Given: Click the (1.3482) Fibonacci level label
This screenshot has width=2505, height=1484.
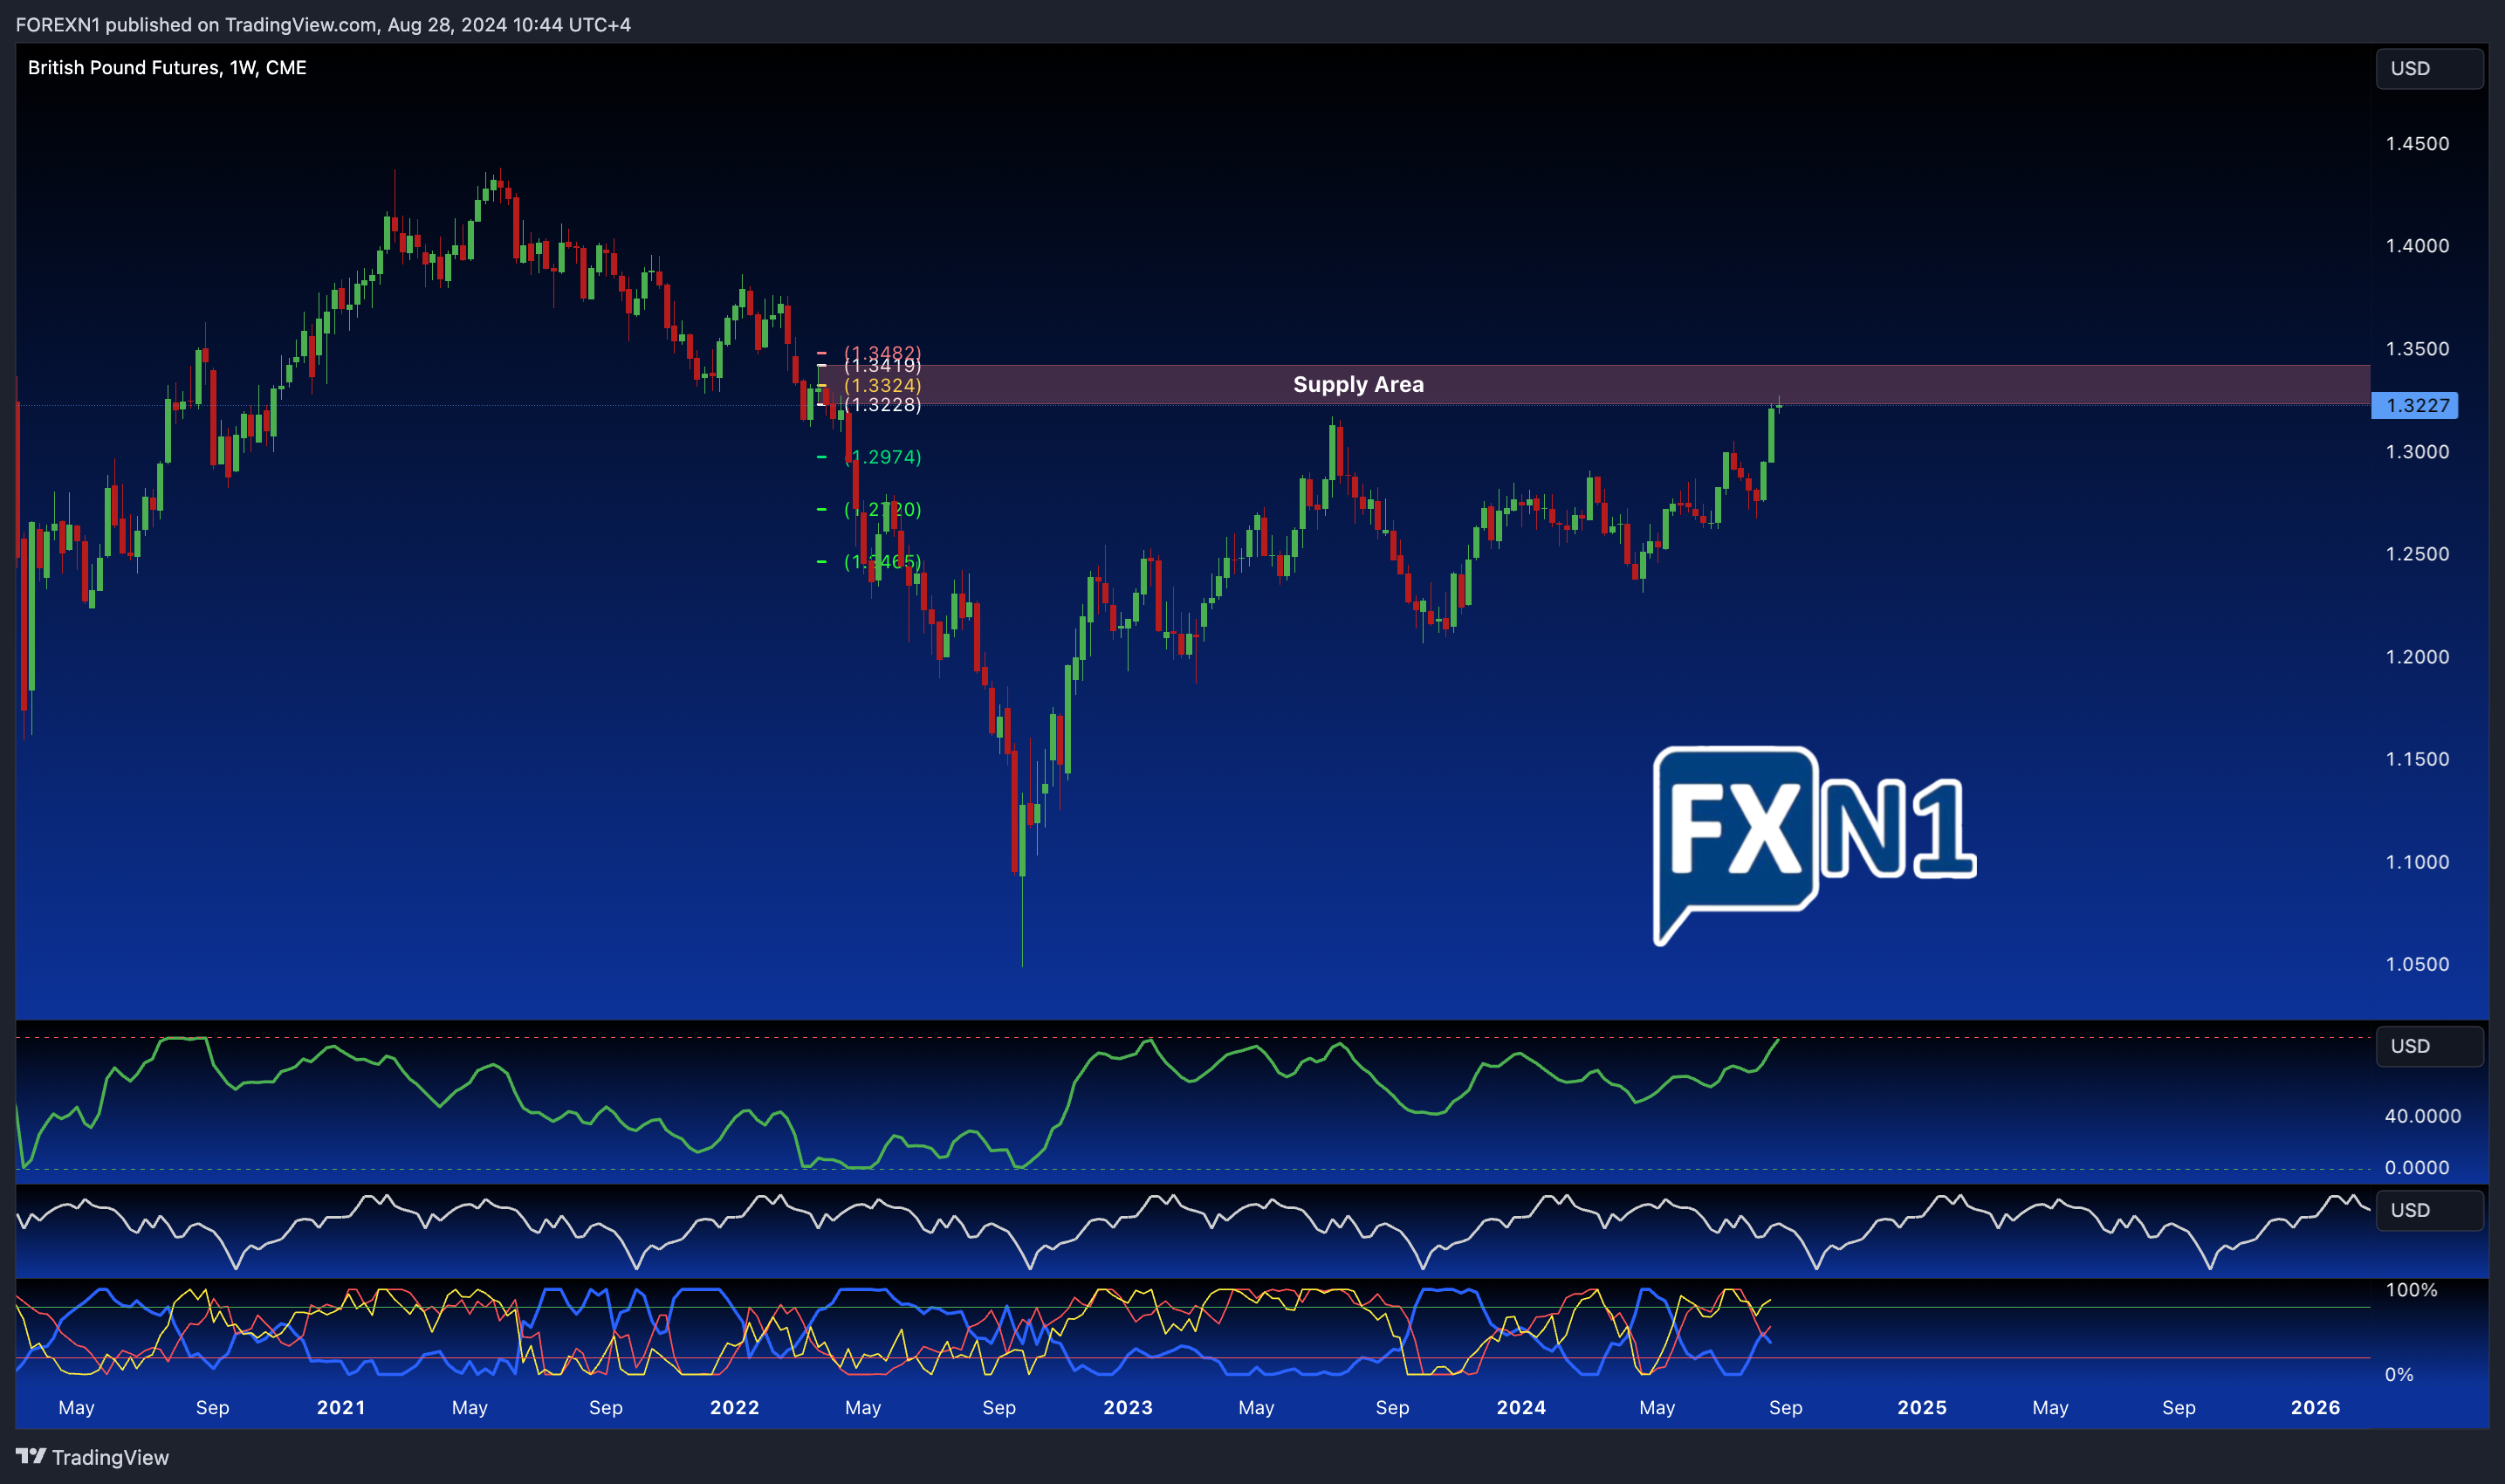Looking at the screenshot, I should (882, 352).
